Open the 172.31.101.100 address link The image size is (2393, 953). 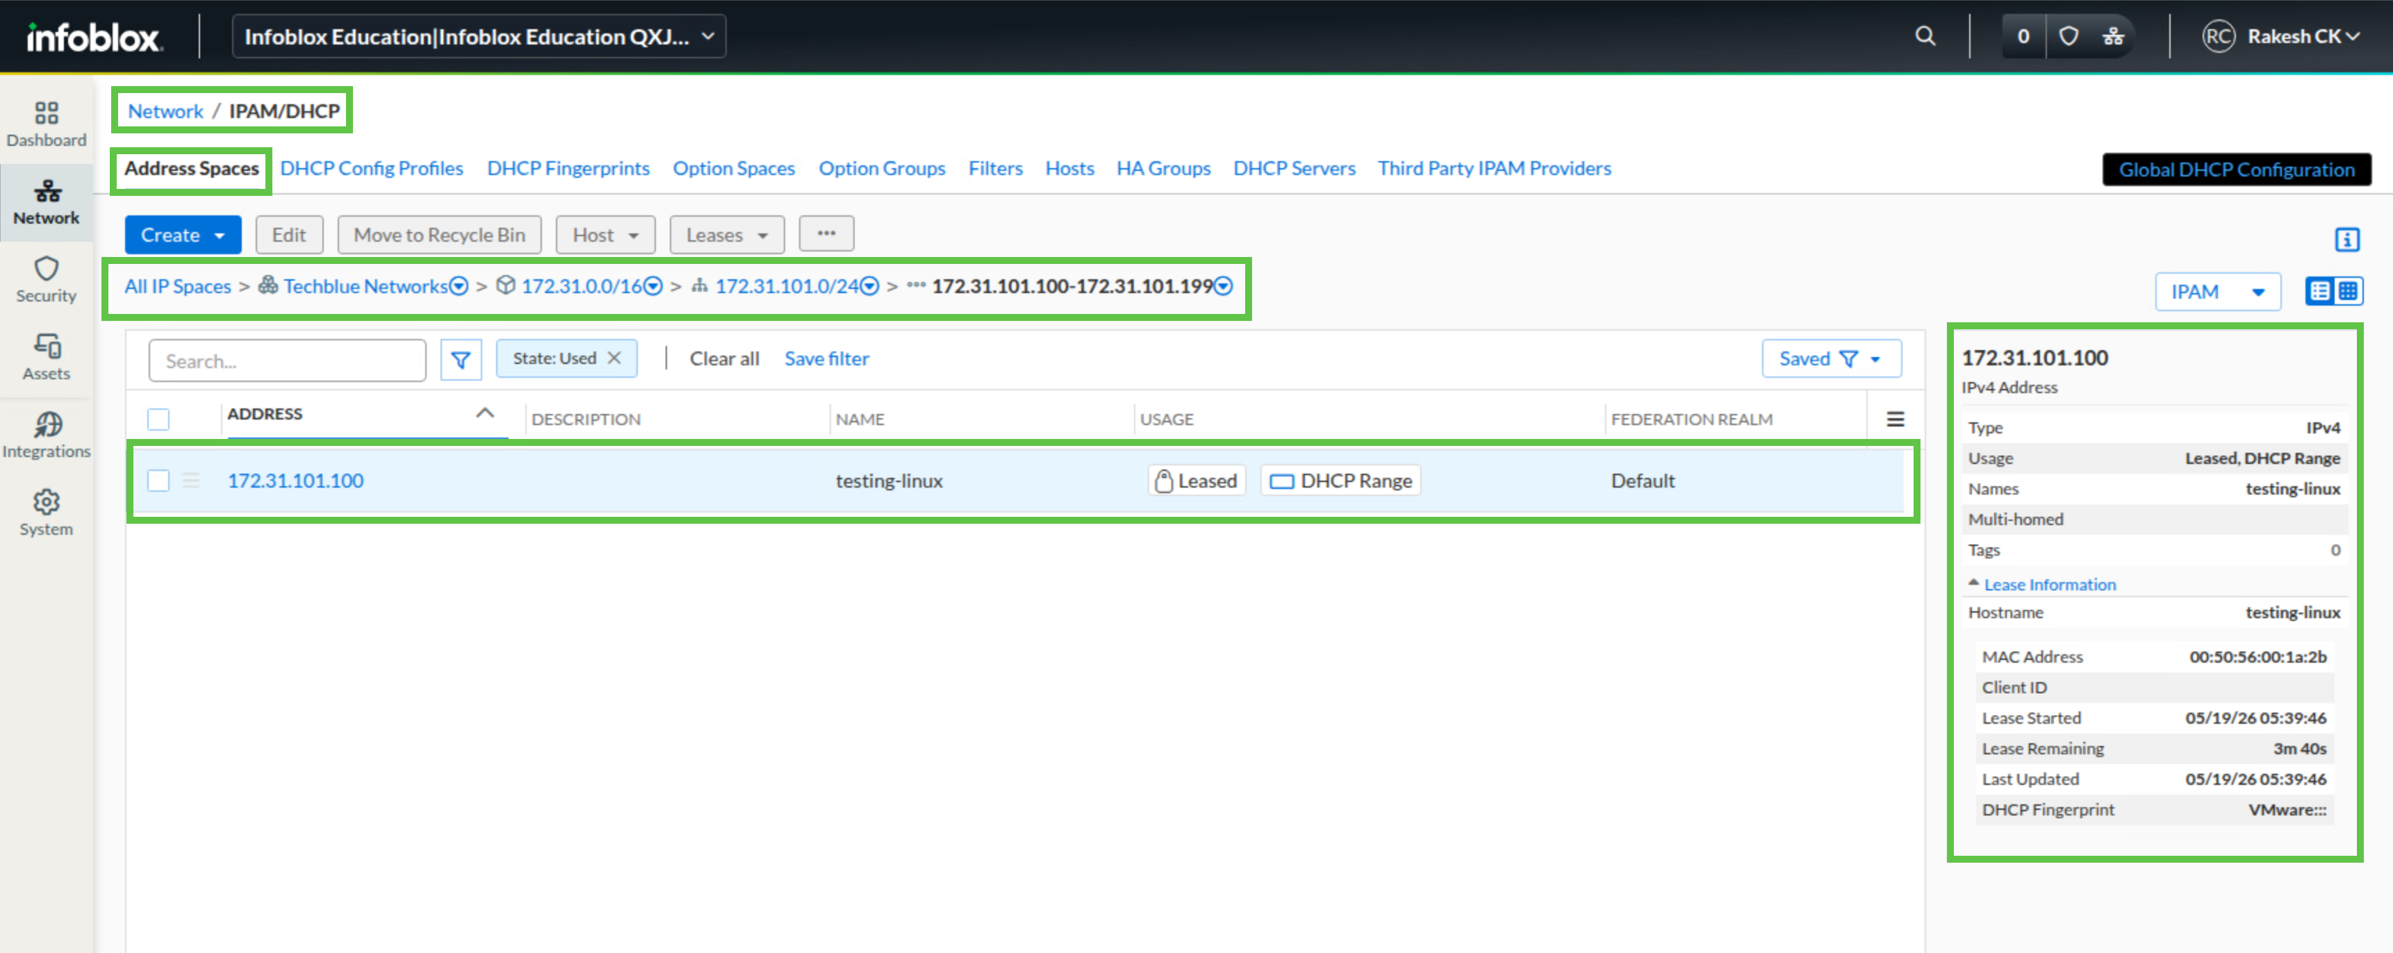point(295,480)
